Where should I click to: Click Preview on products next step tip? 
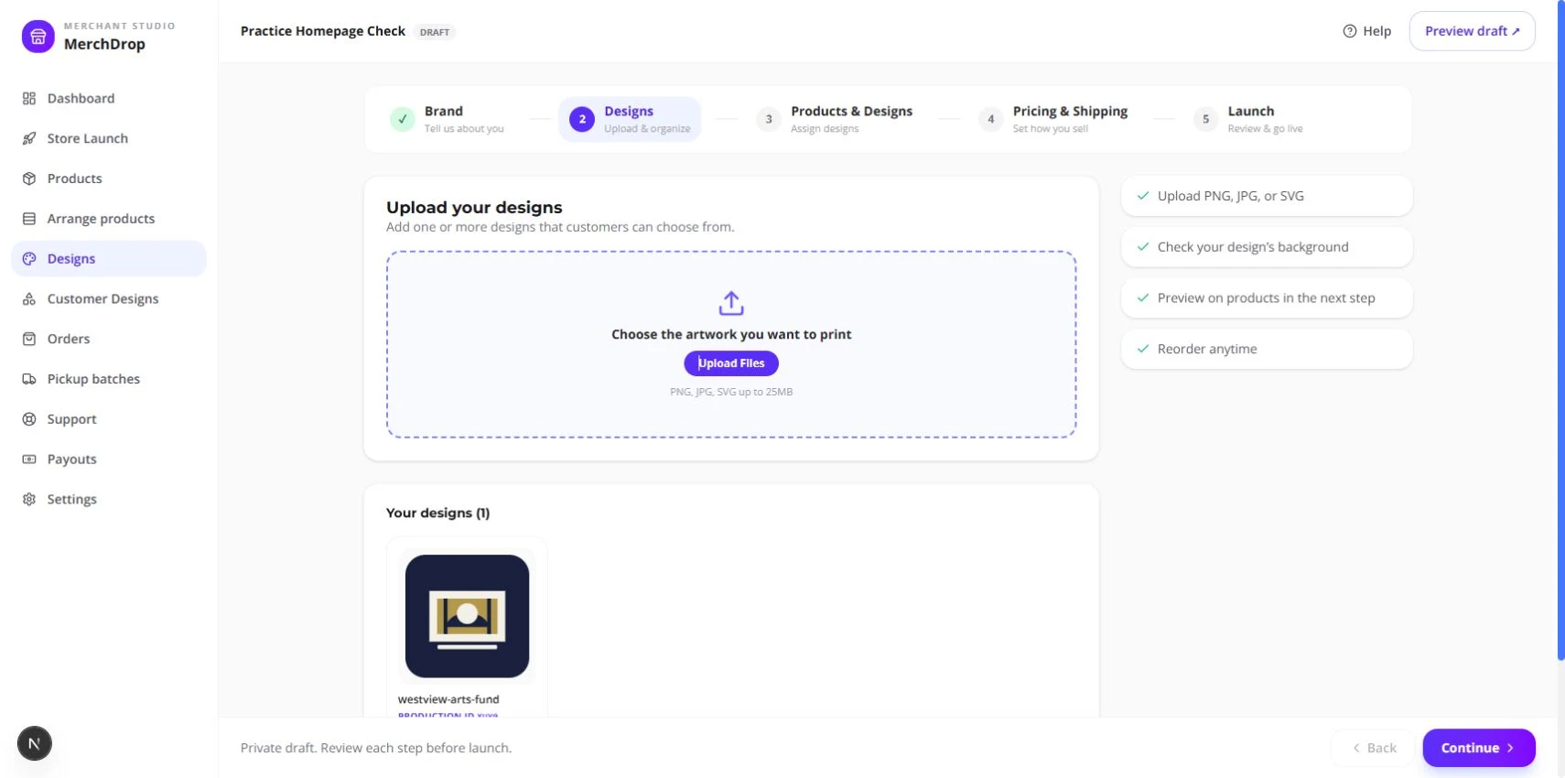1267,298
